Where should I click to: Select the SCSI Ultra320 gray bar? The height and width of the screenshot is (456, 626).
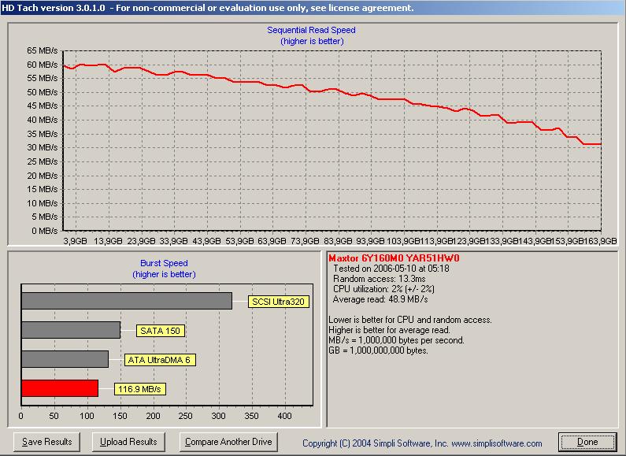[x=126, y=301]
